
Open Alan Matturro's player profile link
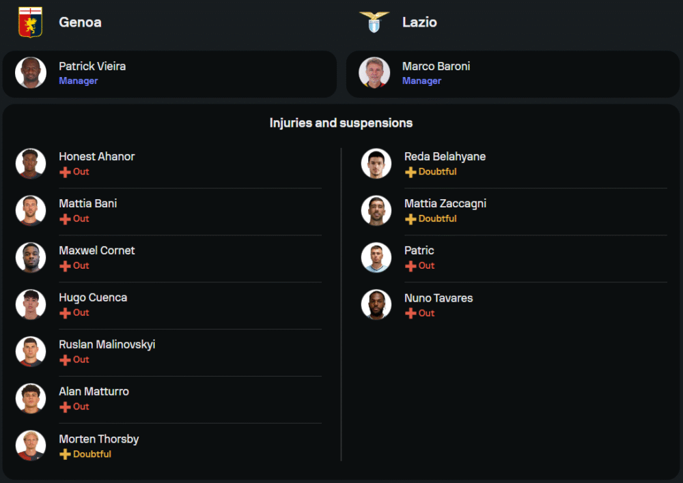coord(94,392)
